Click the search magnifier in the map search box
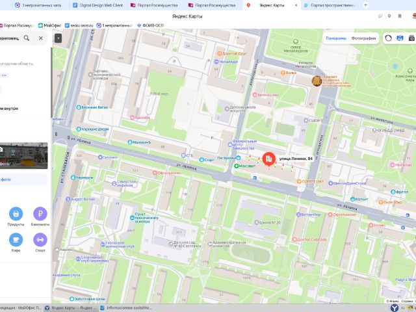The width and height of the screenshot is (416, 312). [27, 38]
